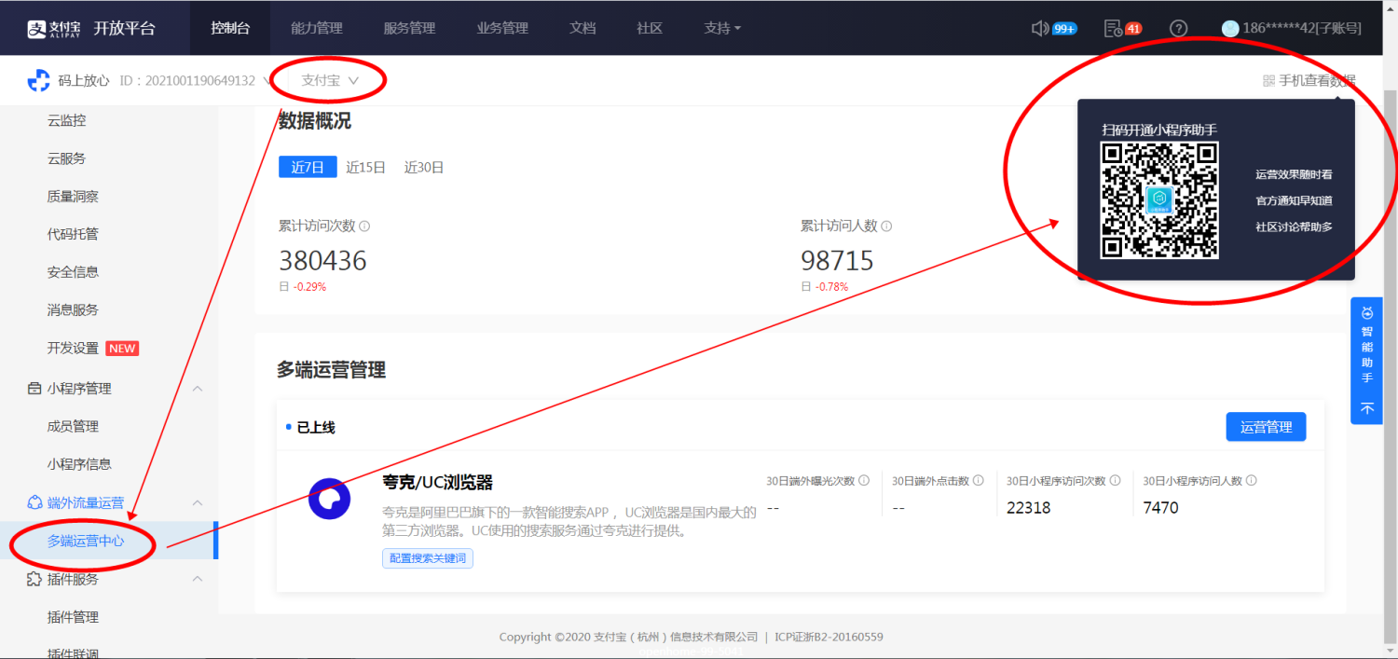Click the QR code in the popup
1398x659 pixels.
click(x=1159, y=199)
